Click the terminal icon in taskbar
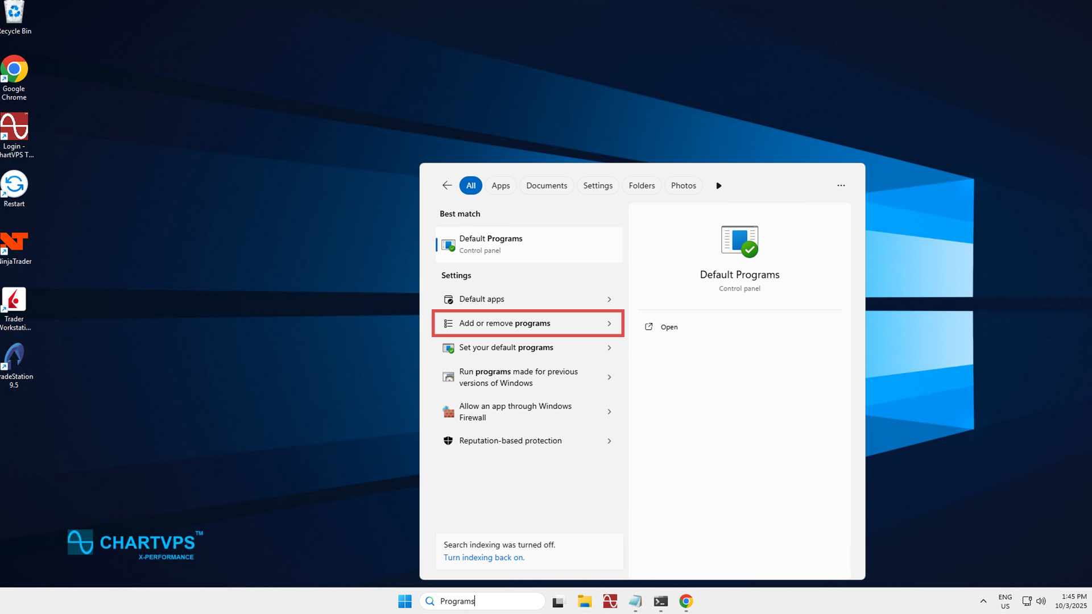This screenshot has height=614, width=1092. click(660, 601)
